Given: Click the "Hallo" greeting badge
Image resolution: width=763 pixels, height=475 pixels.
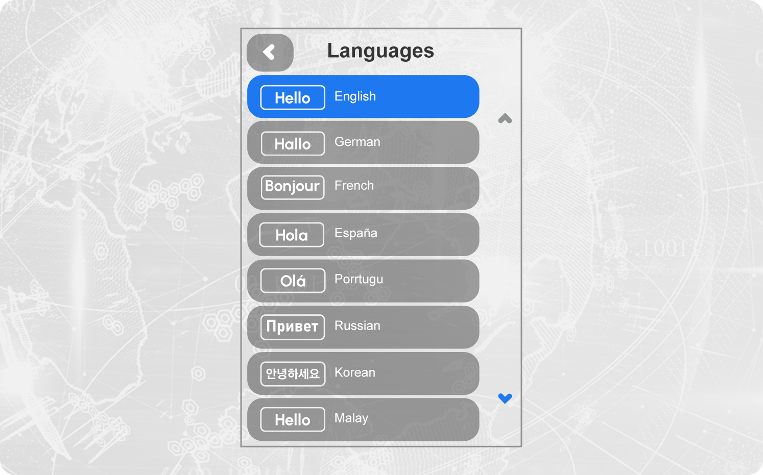Looking at the screenshot, I should pos(293,144).
